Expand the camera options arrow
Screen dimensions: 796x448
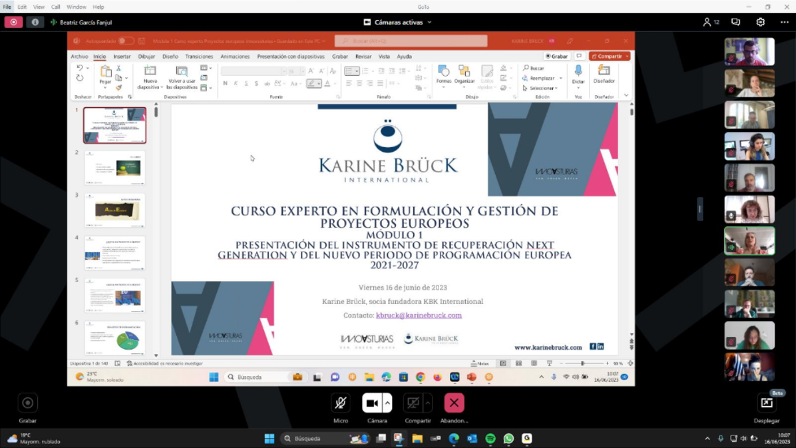(387, 403)
